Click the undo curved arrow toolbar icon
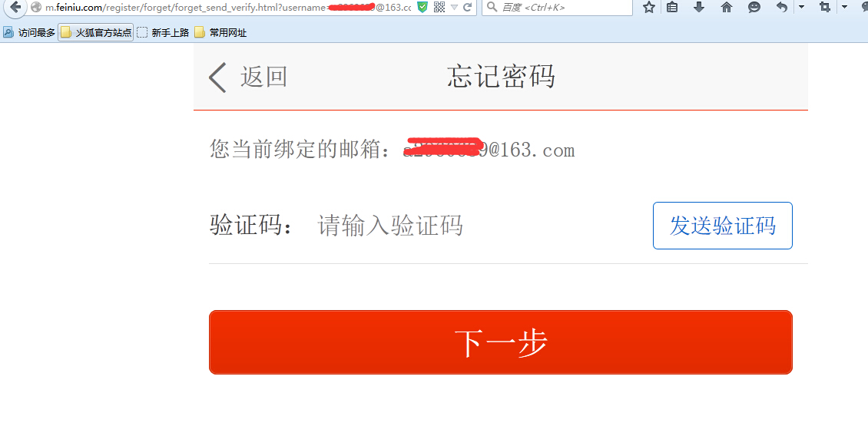Image resolution: width=868 pixels, height=429 pixels. point(782,7)
